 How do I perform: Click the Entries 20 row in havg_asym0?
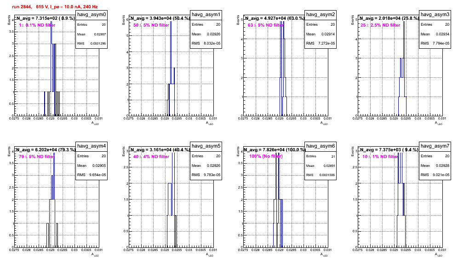click(92, 25)
